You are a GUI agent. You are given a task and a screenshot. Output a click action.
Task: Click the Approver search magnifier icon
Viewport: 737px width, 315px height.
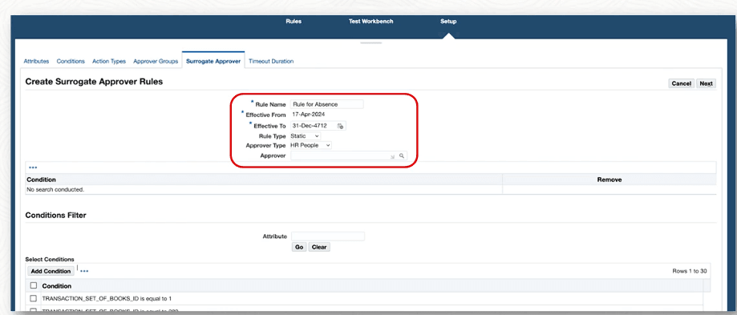(402, 155)
